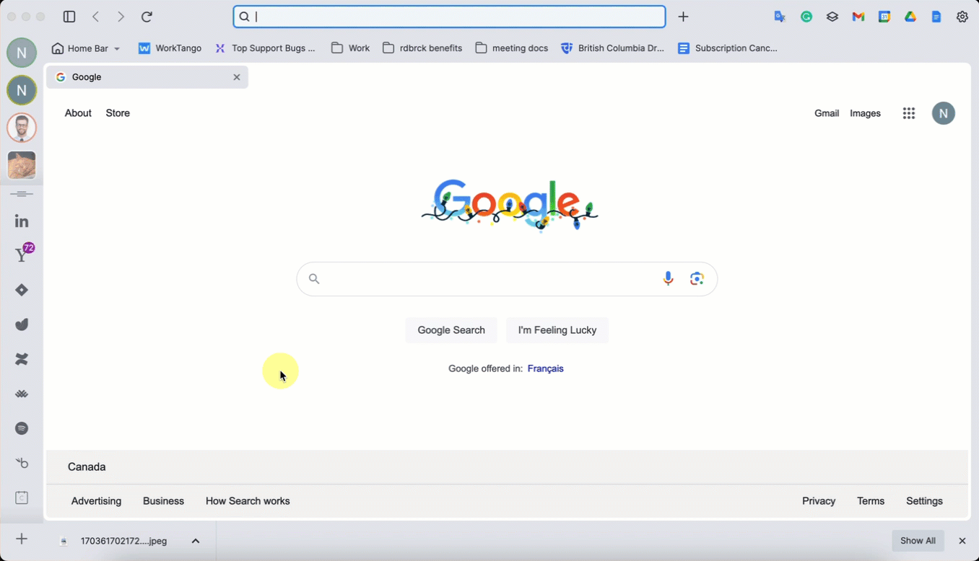The image size is (979, 561).
Task: Select the bearded man profile avatar
Action: (22, 128)
